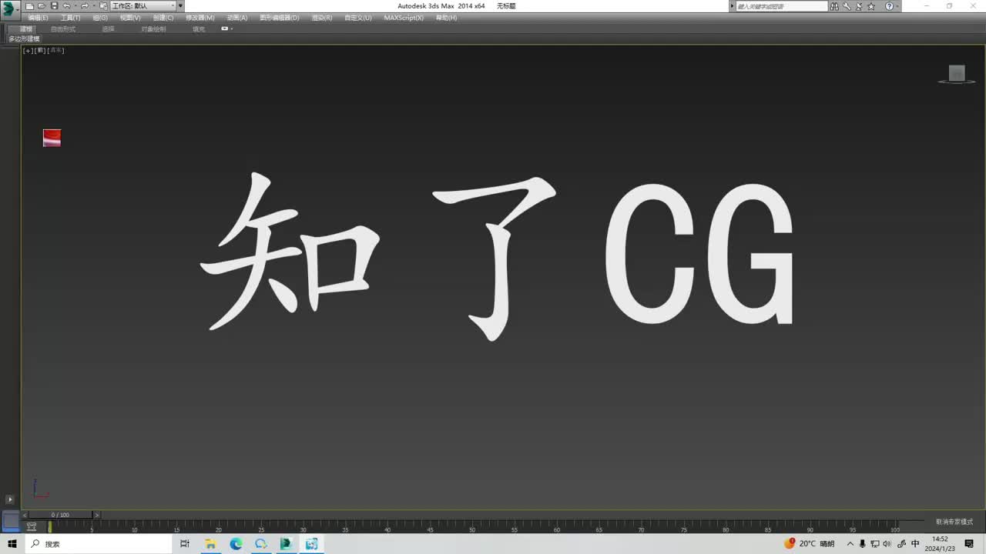Click the 多边形建模 panel label
This screenshot has height=554, width=986.
pos(24,38)
